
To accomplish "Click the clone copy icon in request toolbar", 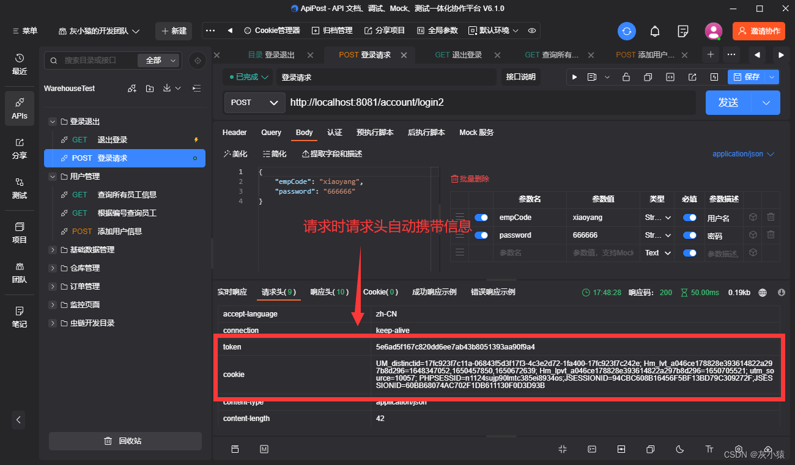I will click(x=648, y=77).
